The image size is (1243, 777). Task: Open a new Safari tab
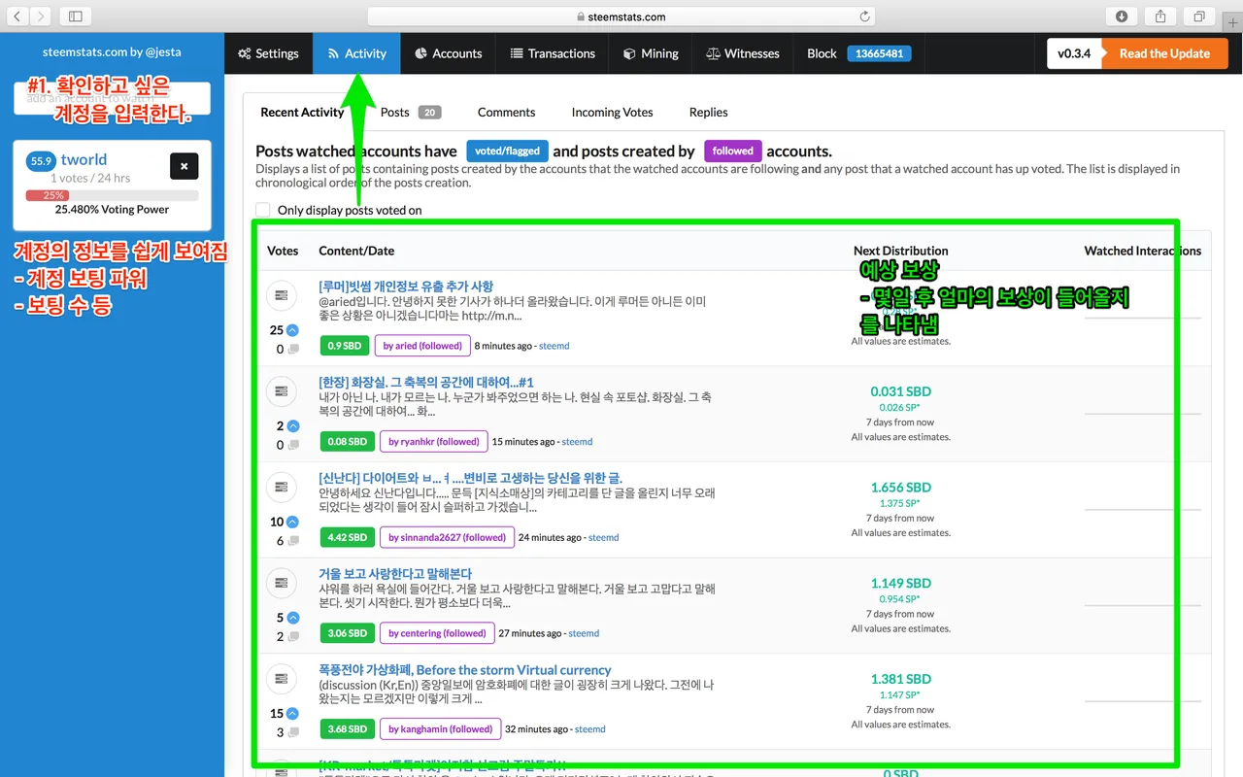(x=1233, y=21)
